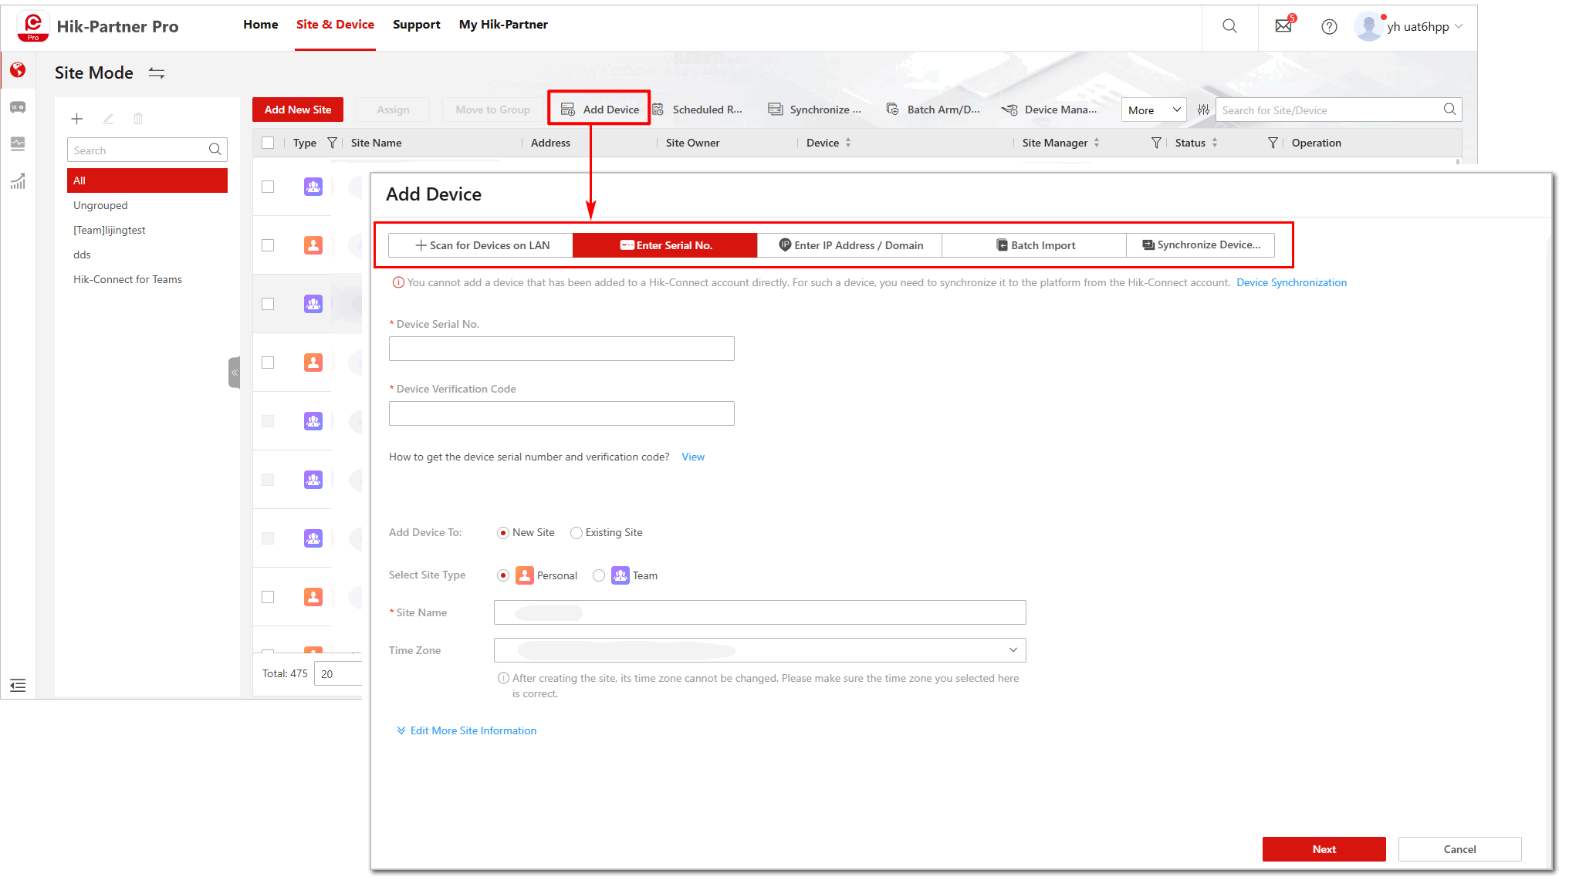This screenshot has height=887, width=1569.
Task: Sort by Site Manager column arrows
Action: (x=1097, y=143)
